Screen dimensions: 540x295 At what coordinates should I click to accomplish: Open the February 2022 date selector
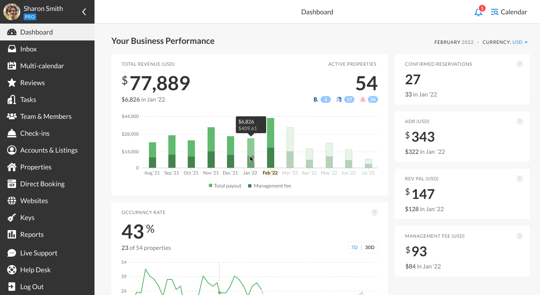tap(454, 42)
